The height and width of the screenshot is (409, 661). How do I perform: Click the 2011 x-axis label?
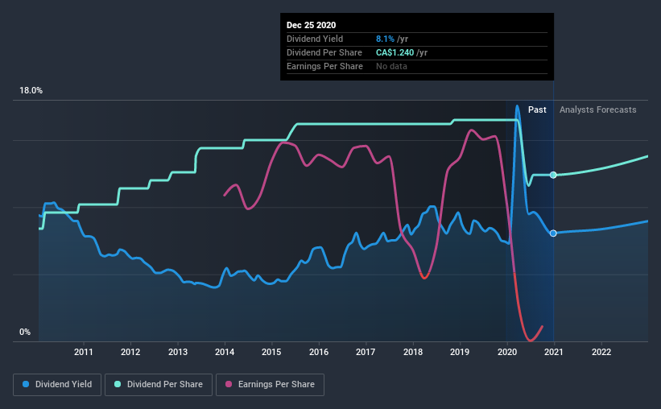(84, 352)
